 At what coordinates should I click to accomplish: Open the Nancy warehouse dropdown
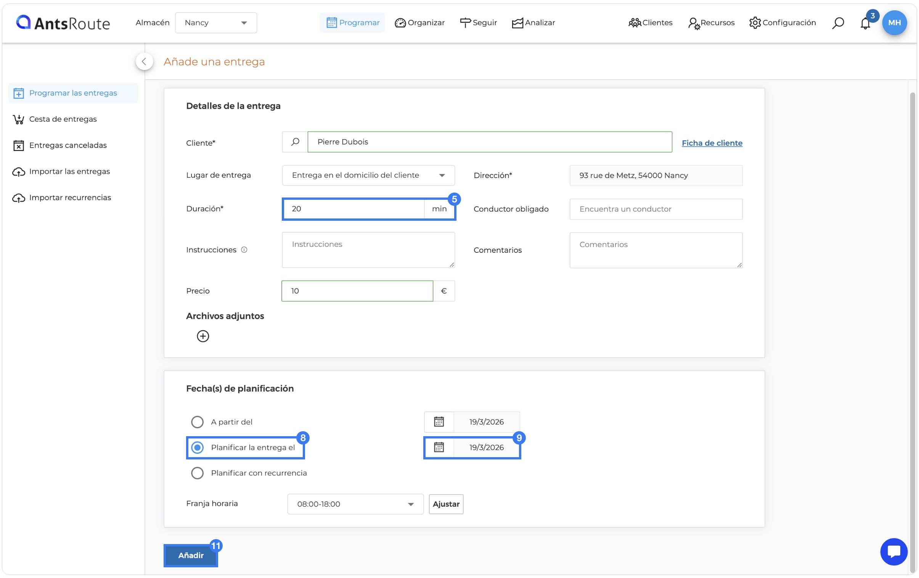coord(215,22)
